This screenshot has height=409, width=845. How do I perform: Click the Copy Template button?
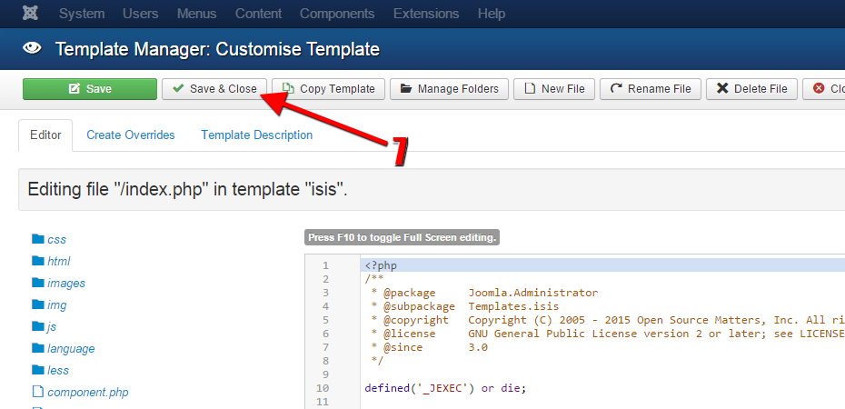[x=329, y=89]
